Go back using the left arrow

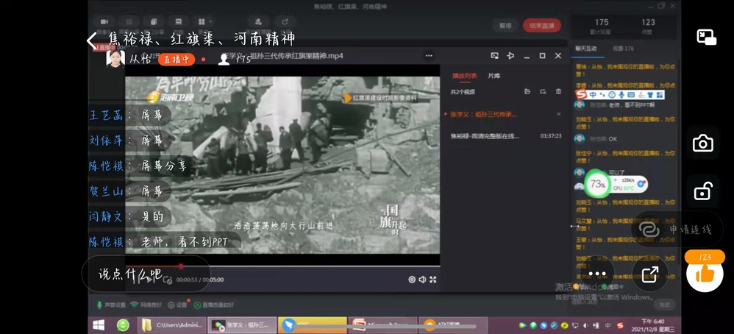click(x=92, y=40)
